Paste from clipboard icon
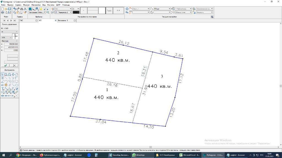This screenshot has width=282, height=158. (18, 12)
